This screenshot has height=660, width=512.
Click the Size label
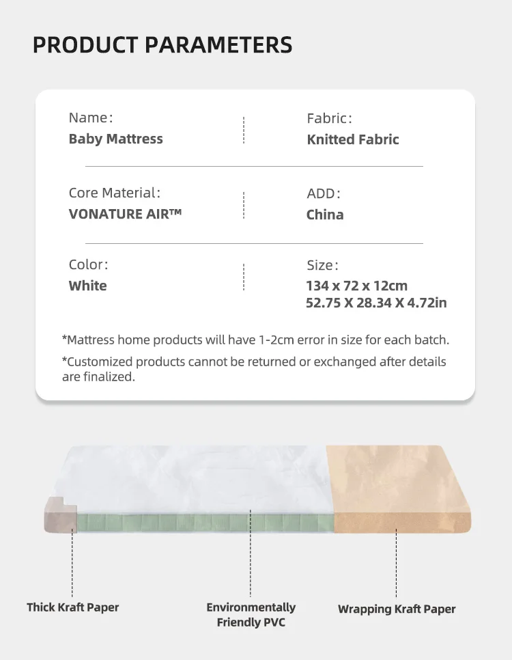322,265
